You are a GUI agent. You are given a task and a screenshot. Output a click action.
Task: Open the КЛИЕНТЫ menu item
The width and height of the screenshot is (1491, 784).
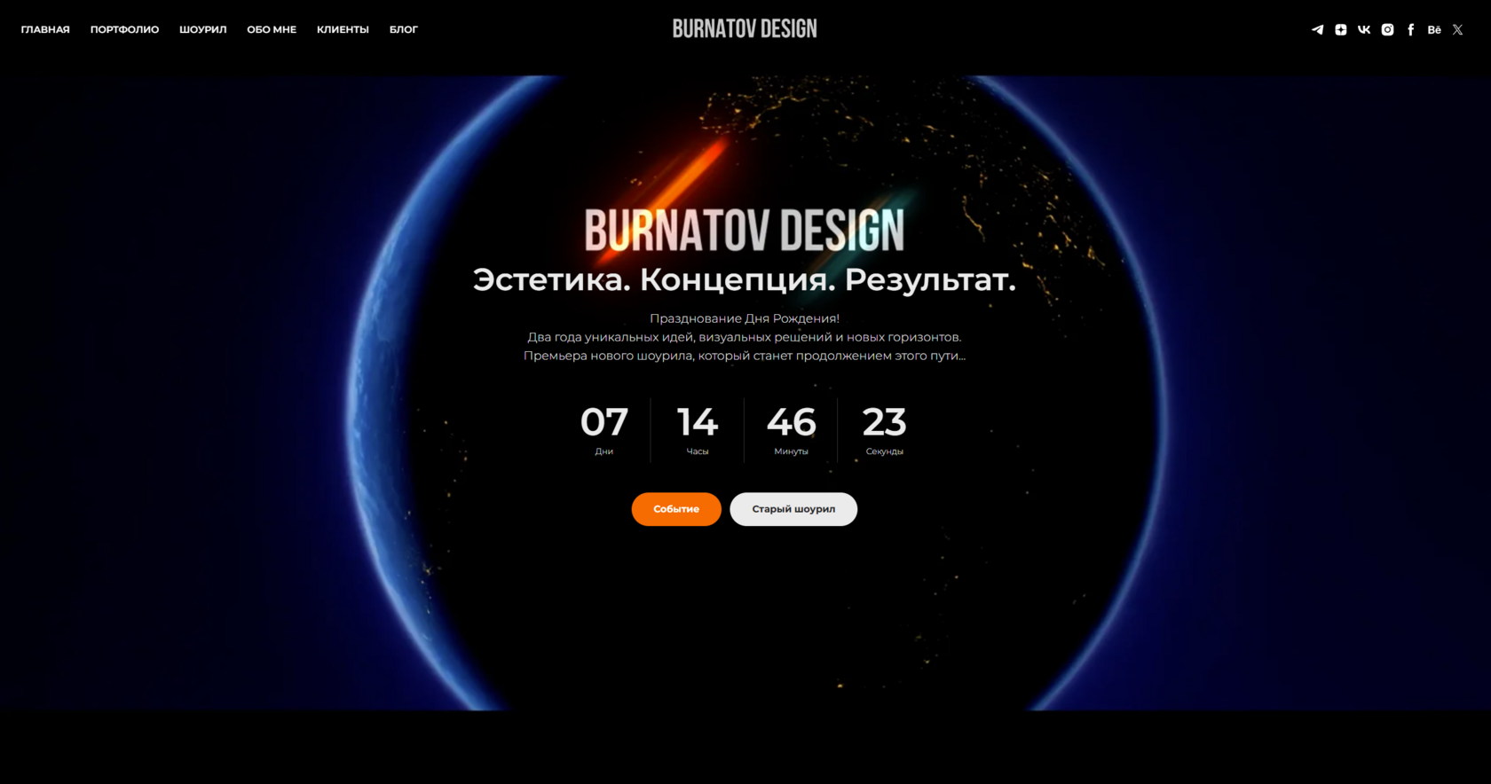(x=343, y=29)
